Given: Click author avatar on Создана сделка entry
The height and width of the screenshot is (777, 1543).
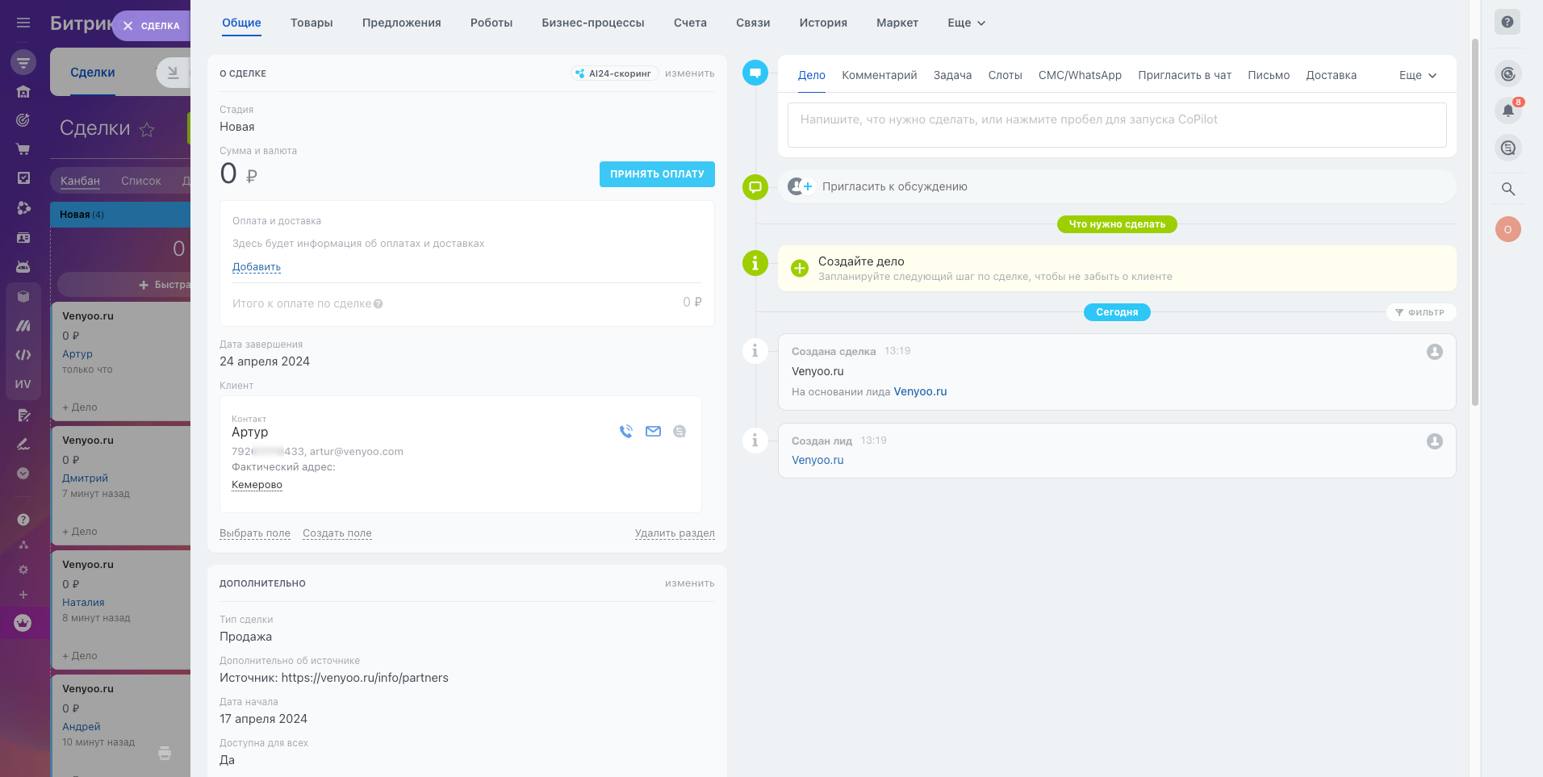Looking at the screenshot, I should pos(1435,352).
